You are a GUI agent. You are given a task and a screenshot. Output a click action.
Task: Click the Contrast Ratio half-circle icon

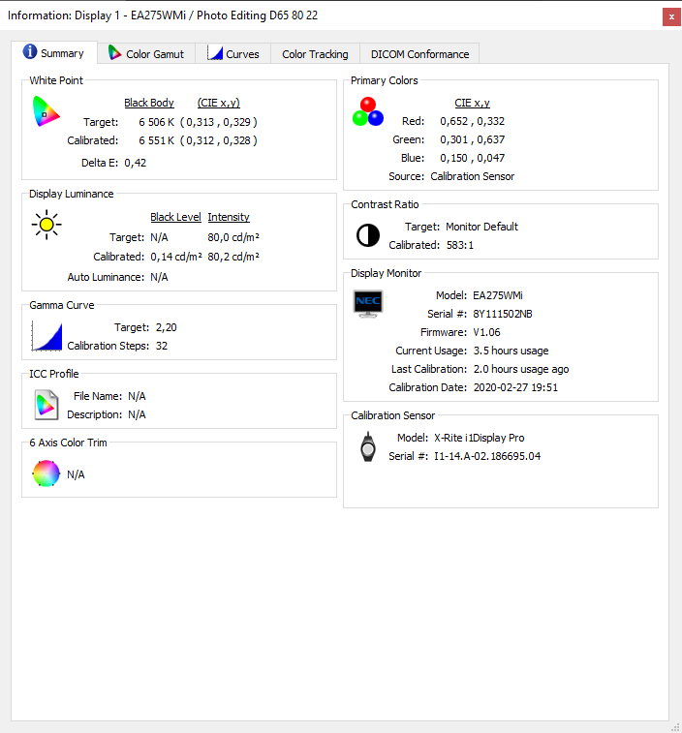(x=368, y=235)
